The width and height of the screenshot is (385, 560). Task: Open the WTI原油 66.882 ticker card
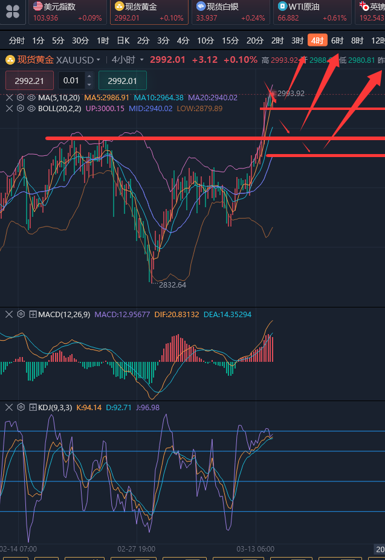[312, 12]
